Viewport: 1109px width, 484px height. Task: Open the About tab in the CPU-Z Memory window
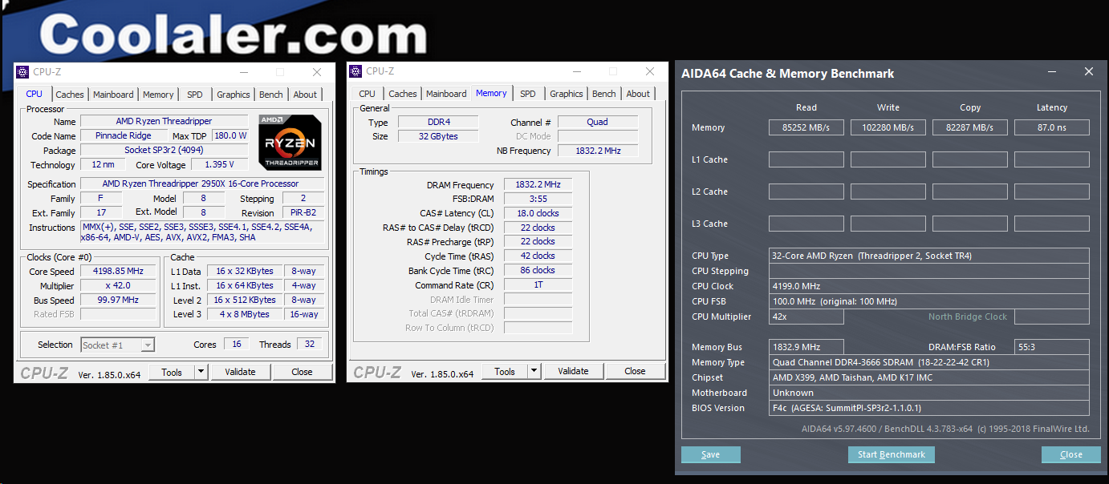point(638,94)
